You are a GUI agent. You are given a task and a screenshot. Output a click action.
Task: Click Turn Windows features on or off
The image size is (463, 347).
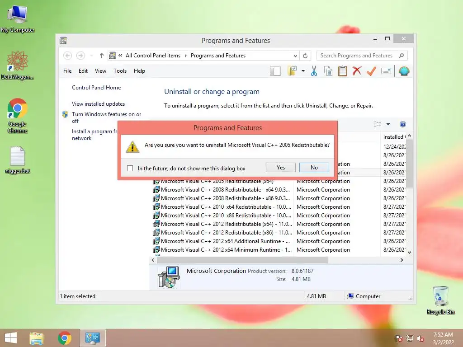106,117
